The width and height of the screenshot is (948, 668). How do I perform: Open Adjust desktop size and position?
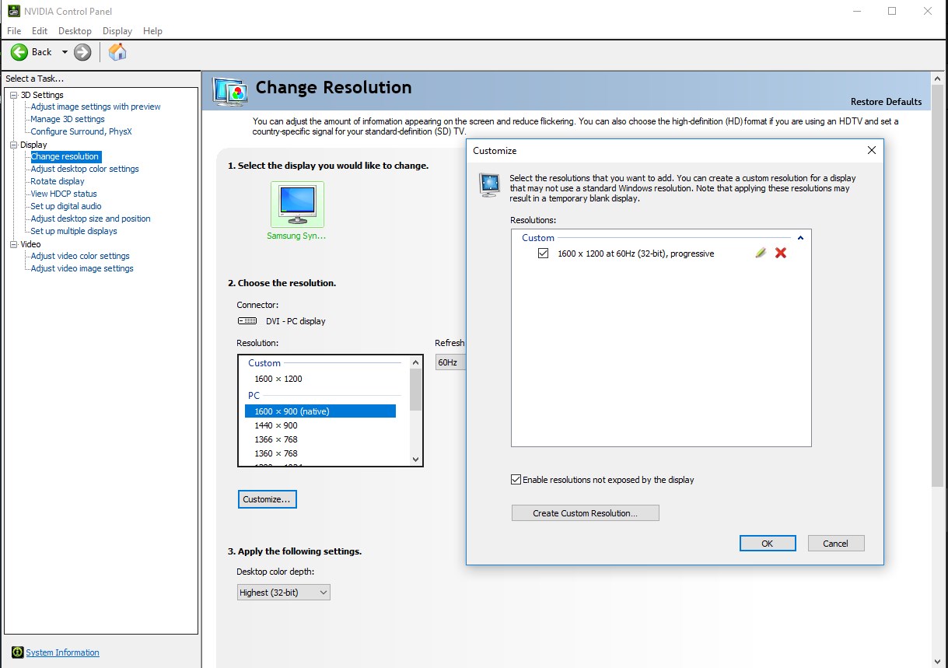[x=91, y=219]
